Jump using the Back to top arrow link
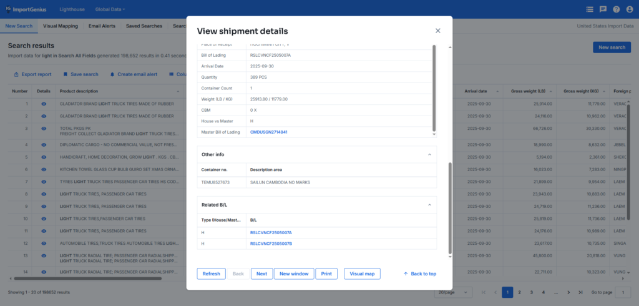The width and height of the screenshot is (639, 306). (420, 274)
